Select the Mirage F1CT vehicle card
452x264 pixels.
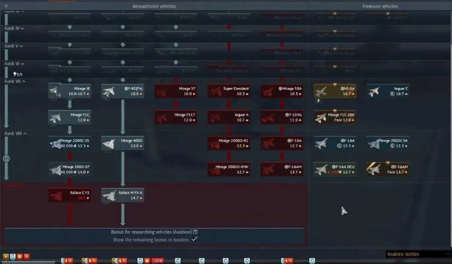[x=176, y=117]
